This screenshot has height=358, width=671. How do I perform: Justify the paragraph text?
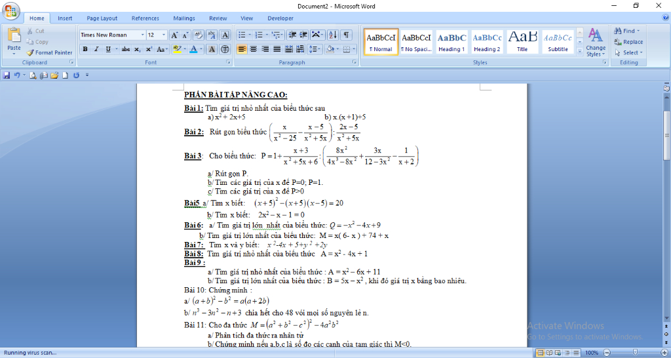277,49
